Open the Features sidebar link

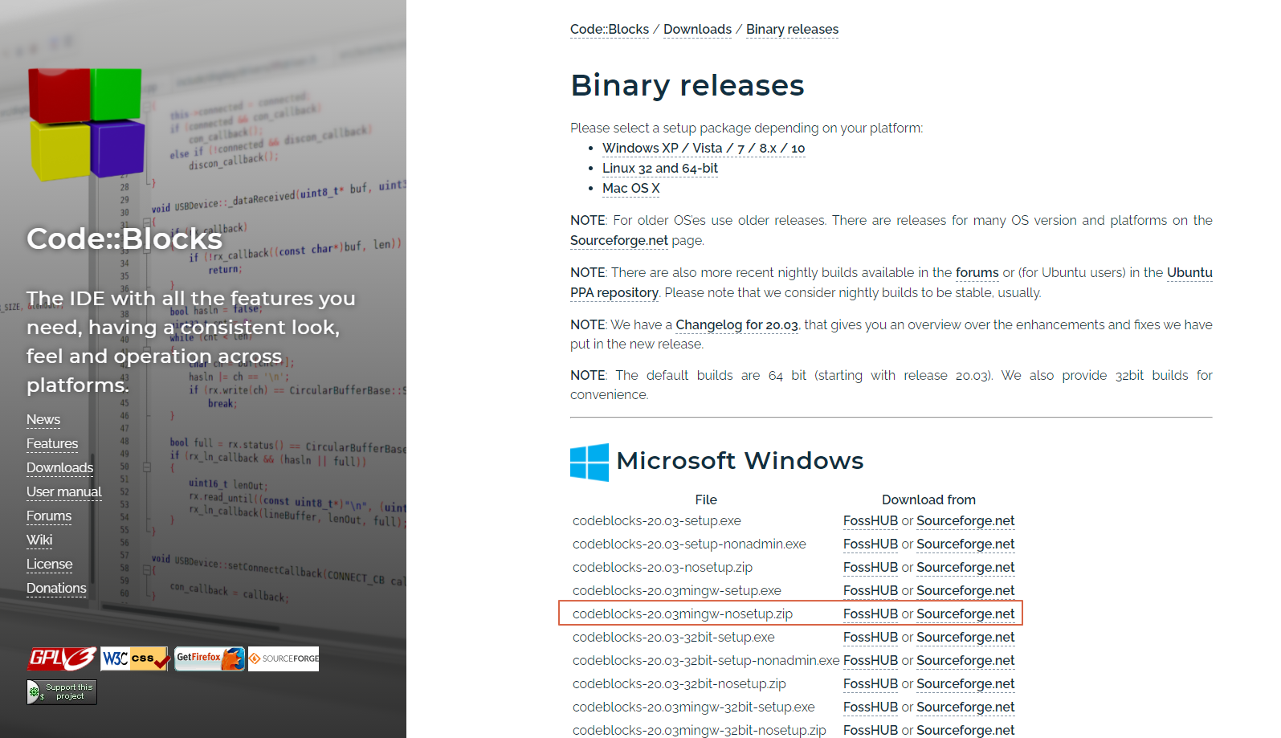52,444
